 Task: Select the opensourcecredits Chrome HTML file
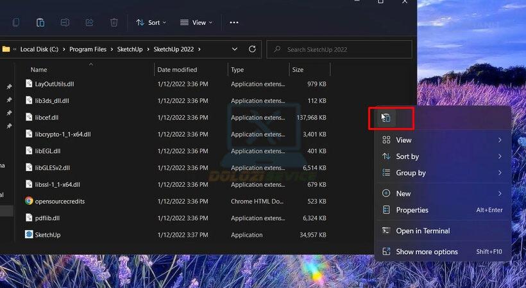pos(59,201)
